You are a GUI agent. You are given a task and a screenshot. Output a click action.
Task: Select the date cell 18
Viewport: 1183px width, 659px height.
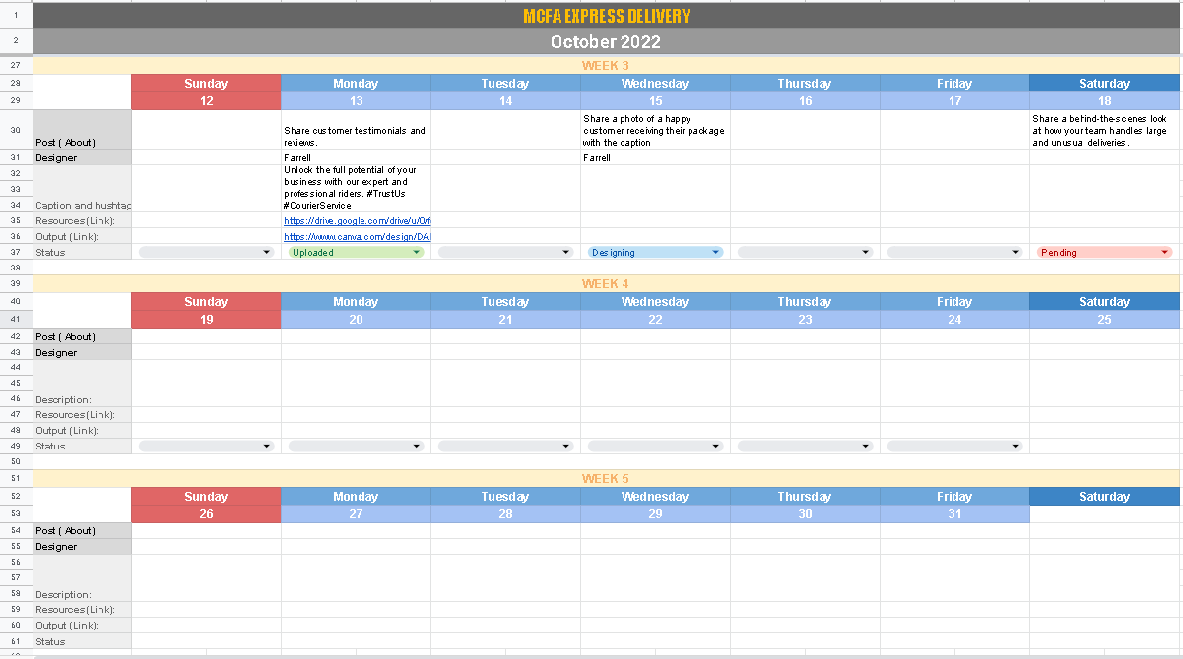point(1104,101)
